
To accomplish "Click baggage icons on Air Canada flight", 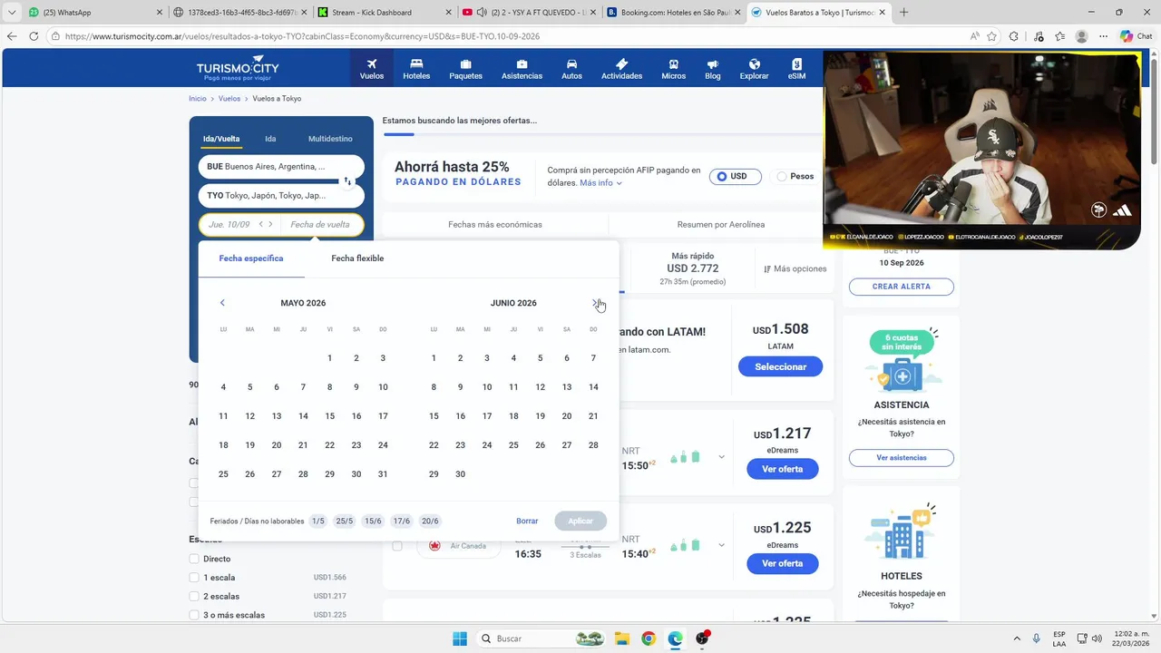I will coord(686,546).
